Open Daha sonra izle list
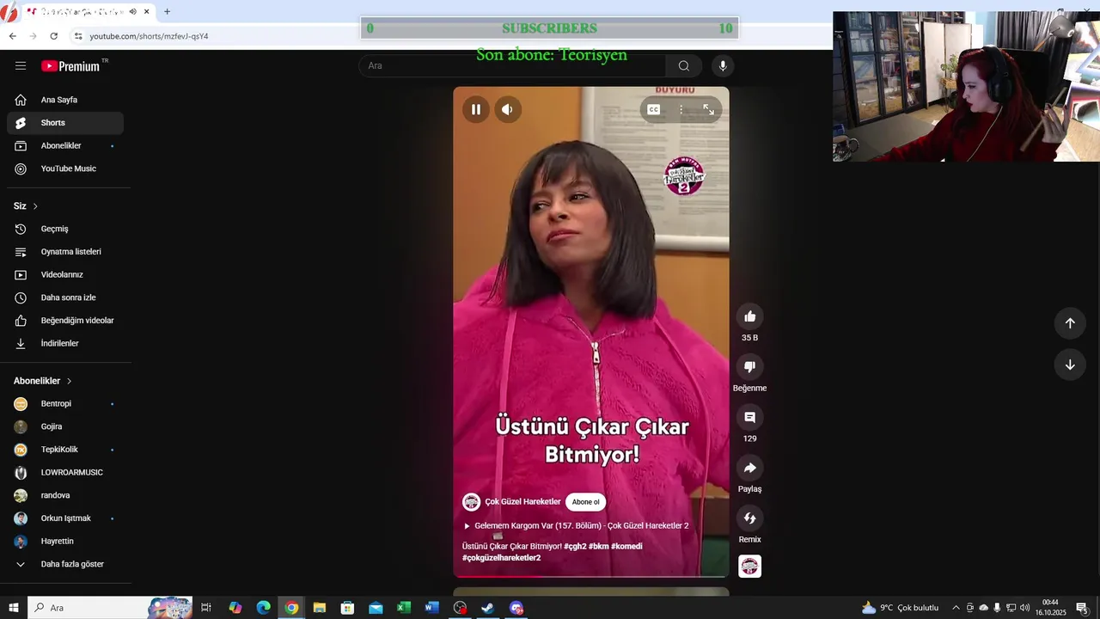 click(65, 297)
